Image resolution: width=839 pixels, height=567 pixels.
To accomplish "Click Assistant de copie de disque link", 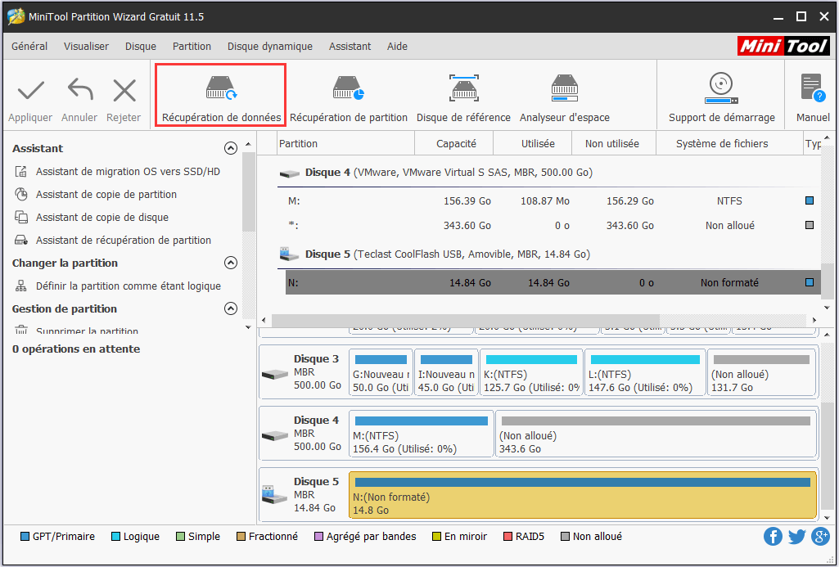I will 102,217.
